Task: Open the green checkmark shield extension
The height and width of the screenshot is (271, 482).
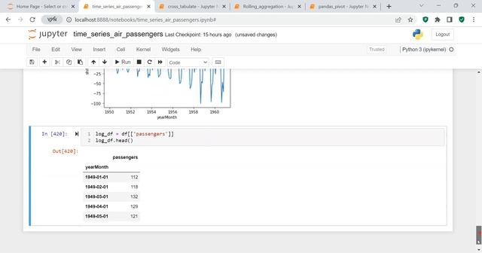Action: (462, 20)
